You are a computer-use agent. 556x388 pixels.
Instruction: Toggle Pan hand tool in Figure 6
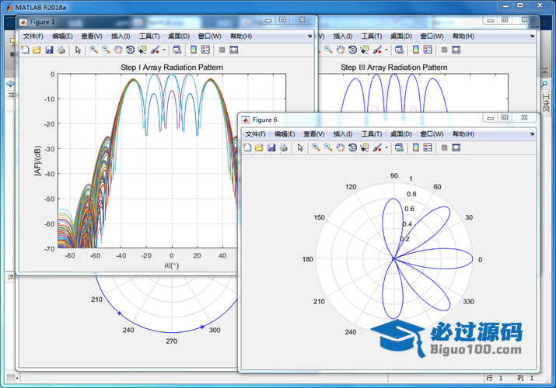click(x=341, y=147)
